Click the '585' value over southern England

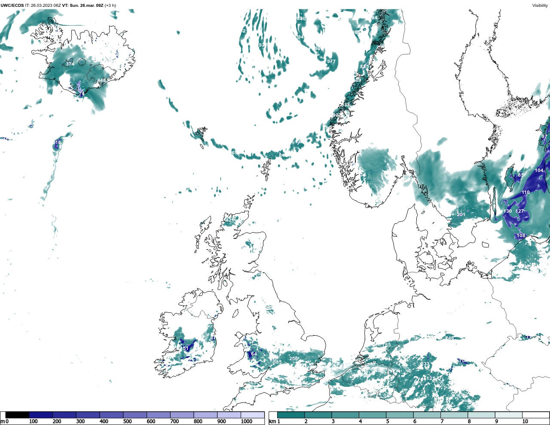point(277,362)
